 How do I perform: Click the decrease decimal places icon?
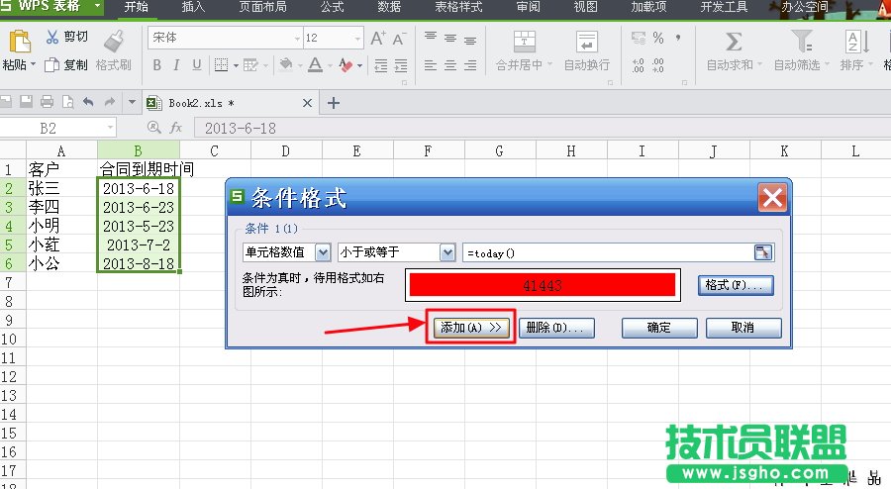pyautogui.click(x=658, y=65)
